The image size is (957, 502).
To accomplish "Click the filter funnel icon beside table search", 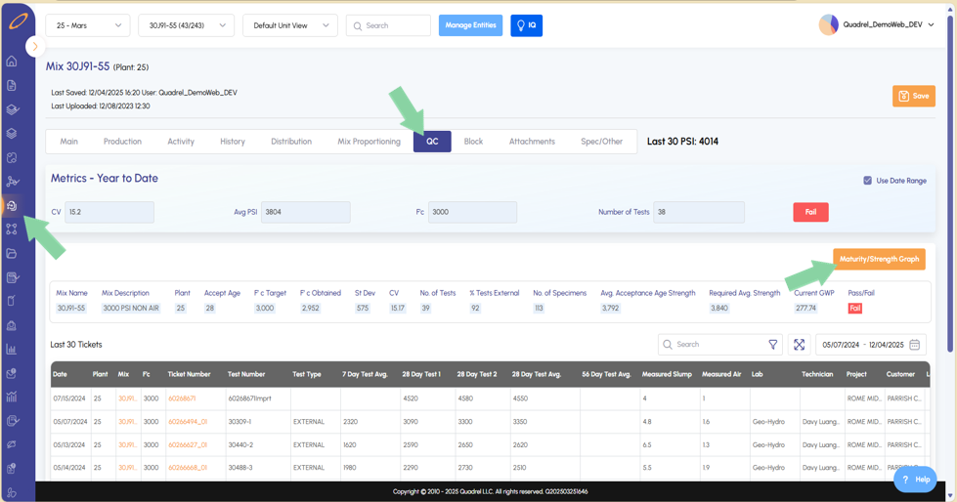I will pyautogui.click(x=772, y=345).
